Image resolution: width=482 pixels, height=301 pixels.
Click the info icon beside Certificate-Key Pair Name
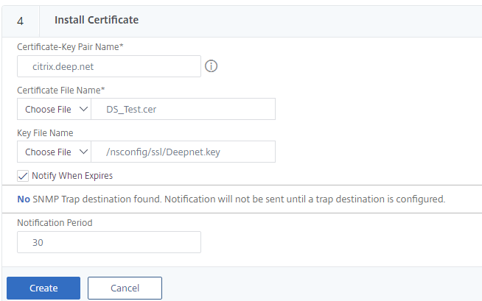pyautogui.click(x=212, y=66)
